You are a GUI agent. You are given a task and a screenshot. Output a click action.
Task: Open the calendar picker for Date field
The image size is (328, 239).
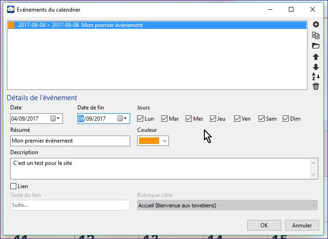(56, 118)
